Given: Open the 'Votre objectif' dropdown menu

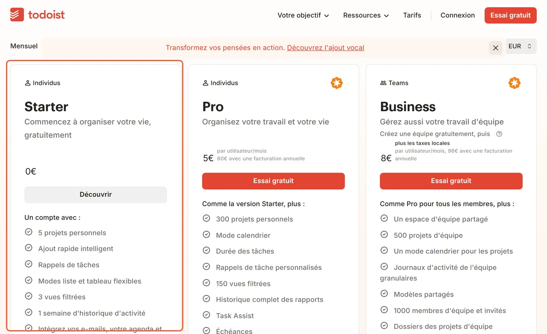Looking at the screenshot, I should (x=303, y=15).
